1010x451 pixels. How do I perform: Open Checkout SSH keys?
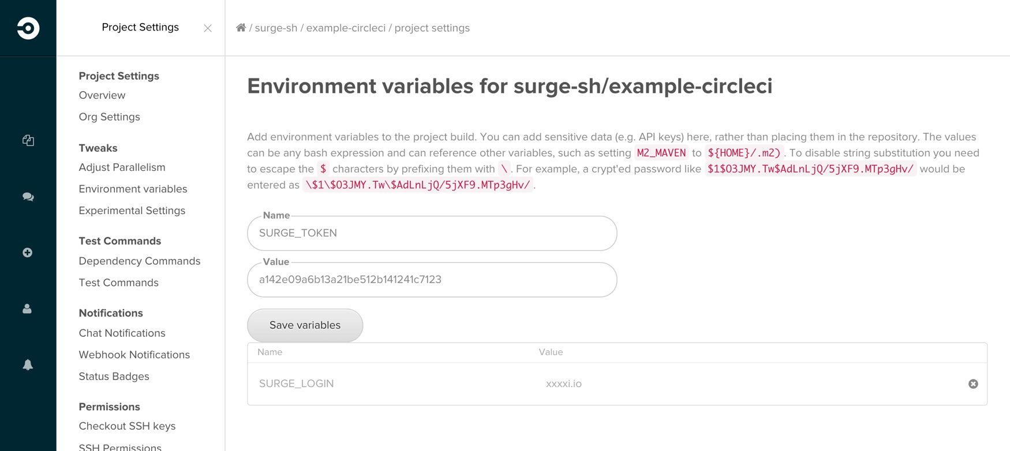(x=128, y=426)
